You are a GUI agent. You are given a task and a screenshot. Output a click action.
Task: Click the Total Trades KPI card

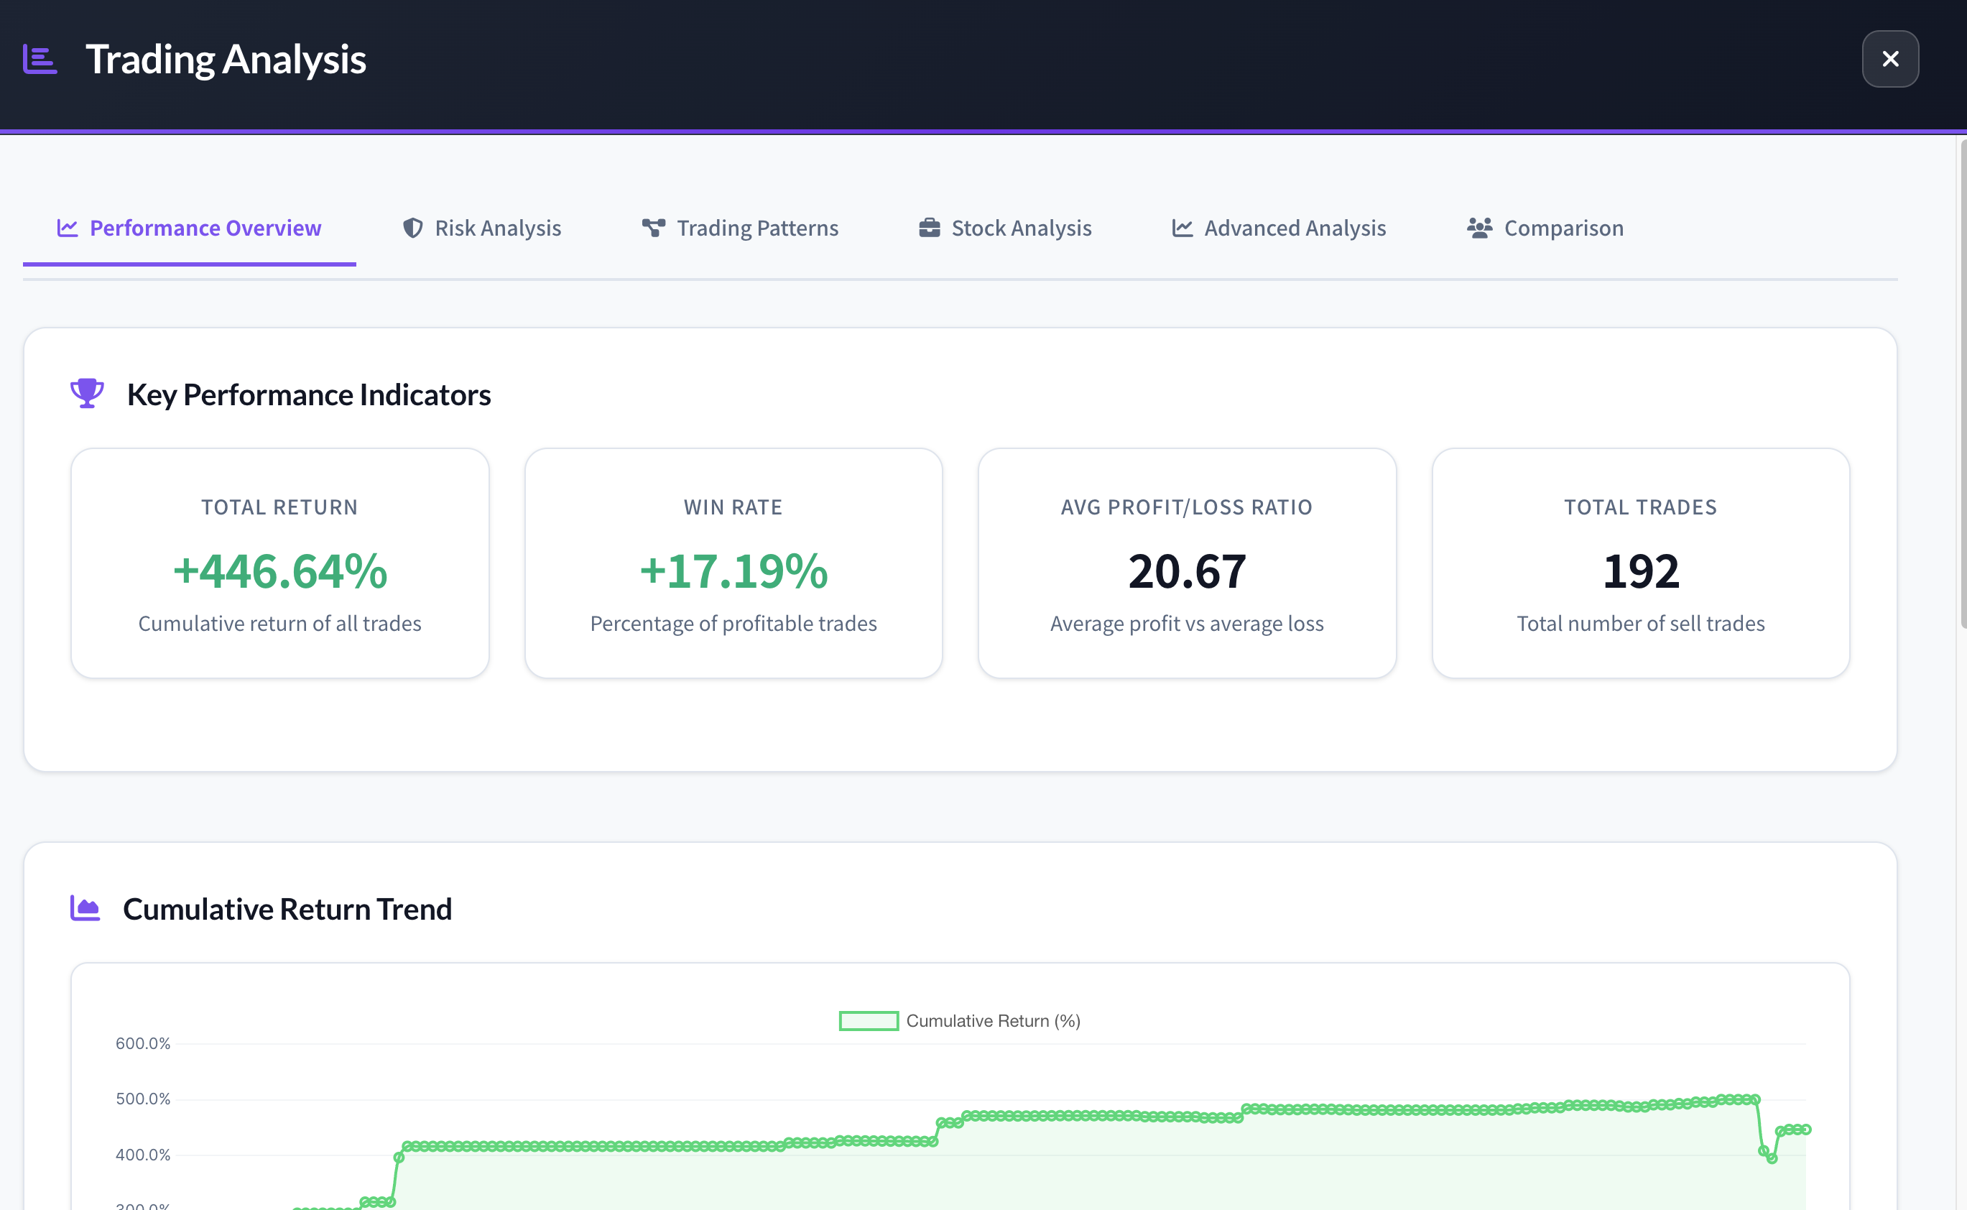[x=1640, y=563]
